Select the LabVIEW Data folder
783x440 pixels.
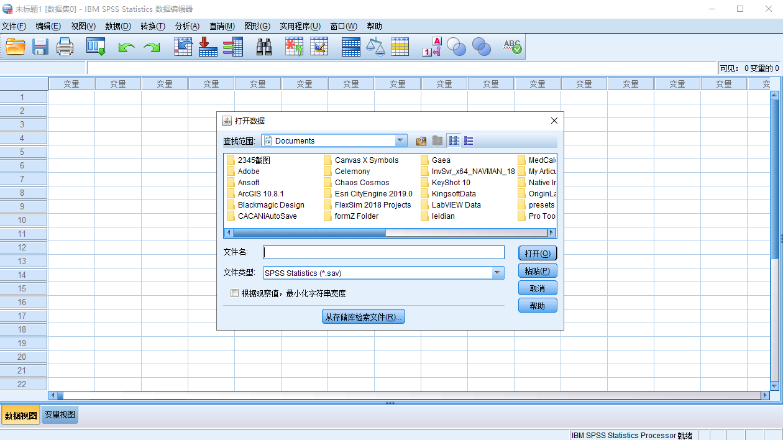coord(451,205)
